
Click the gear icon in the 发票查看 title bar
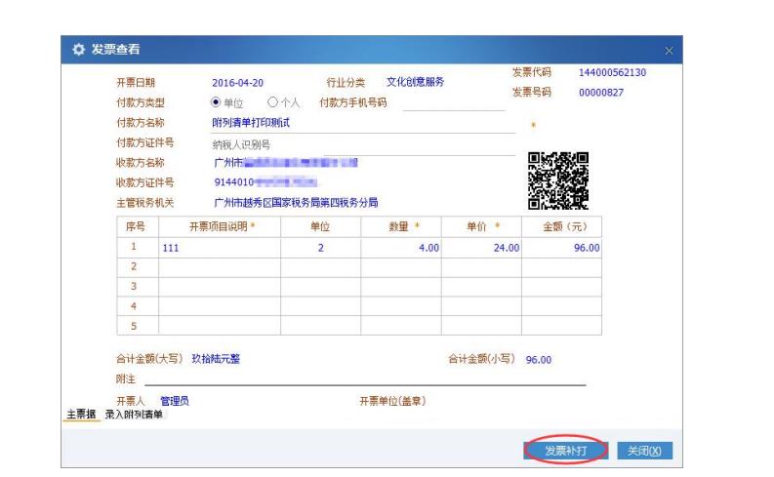(x=78, y=50)
